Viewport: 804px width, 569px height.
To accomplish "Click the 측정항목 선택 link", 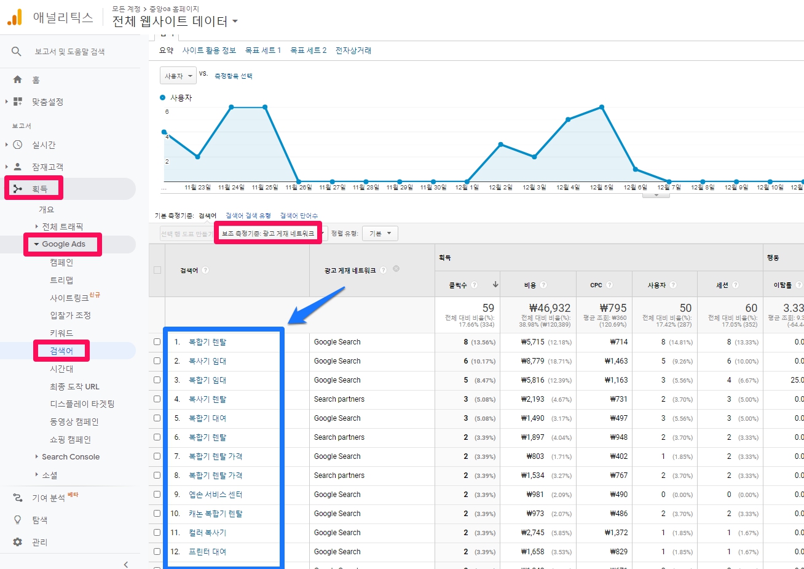I will pos(233,76).
